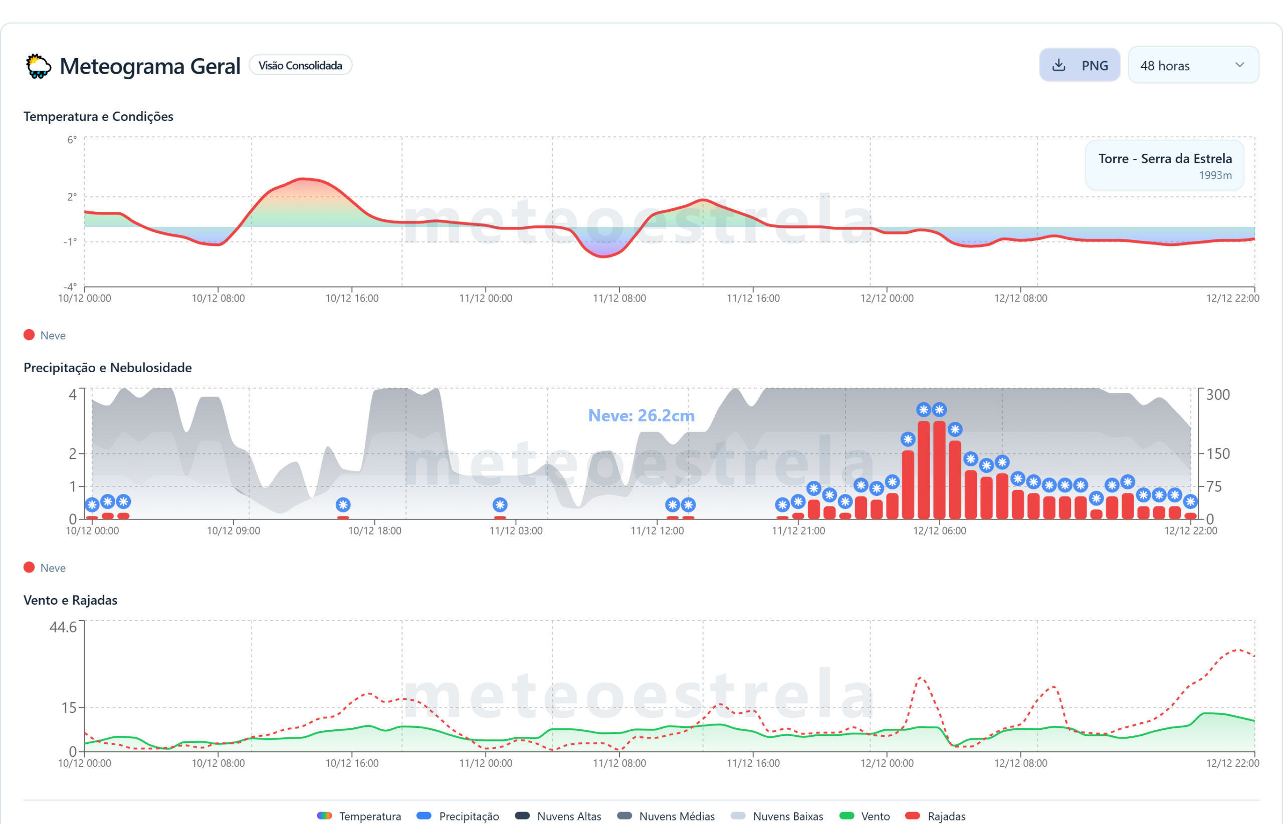The image size is (1283, 824).
Task: Click the snowflake icon above 11/12 03:00
Action: coord(500,504)
